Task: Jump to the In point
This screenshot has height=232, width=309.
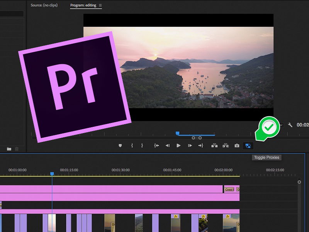Action: tap(156, 146)
